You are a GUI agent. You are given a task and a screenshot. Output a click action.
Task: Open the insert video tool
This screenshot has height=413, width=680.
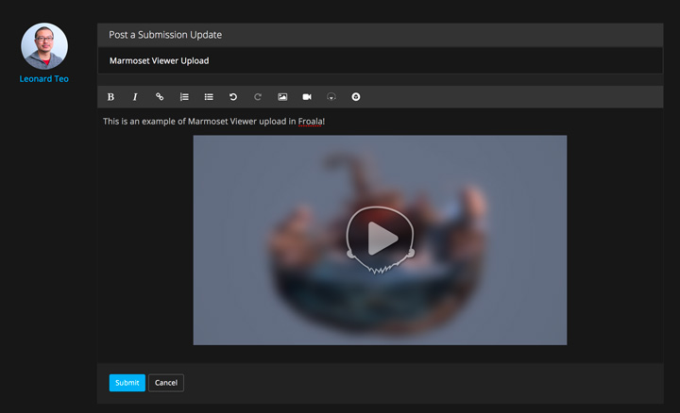pos(307,97)
